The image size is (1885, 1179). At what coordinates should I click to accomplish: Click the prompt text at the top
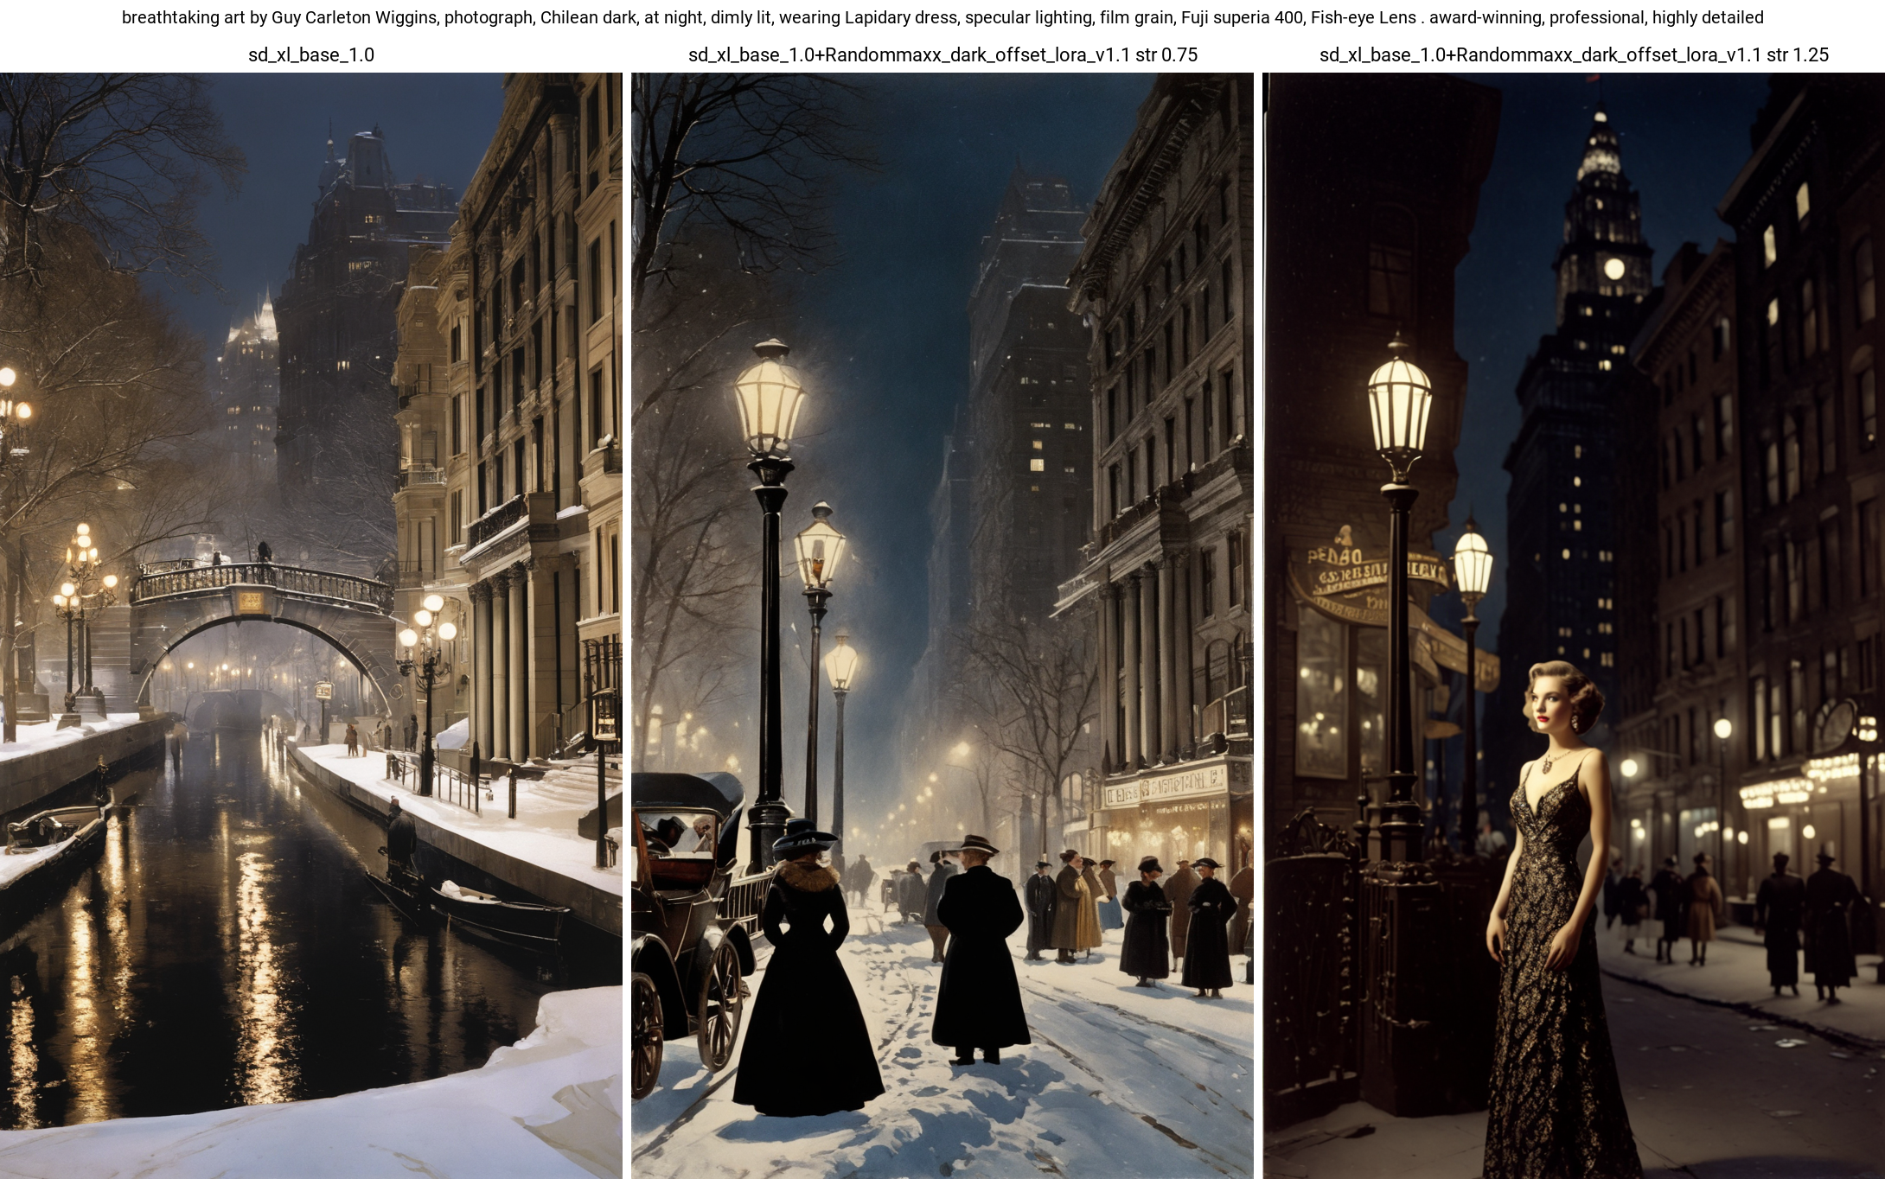(942, 17)
